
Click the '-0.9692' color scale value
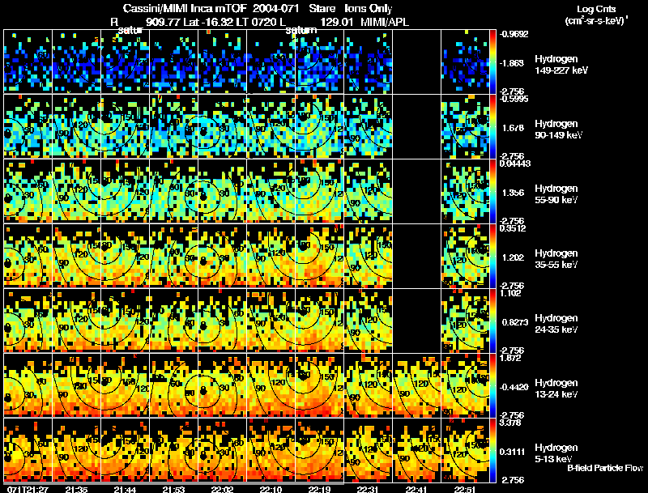[514, 34]
